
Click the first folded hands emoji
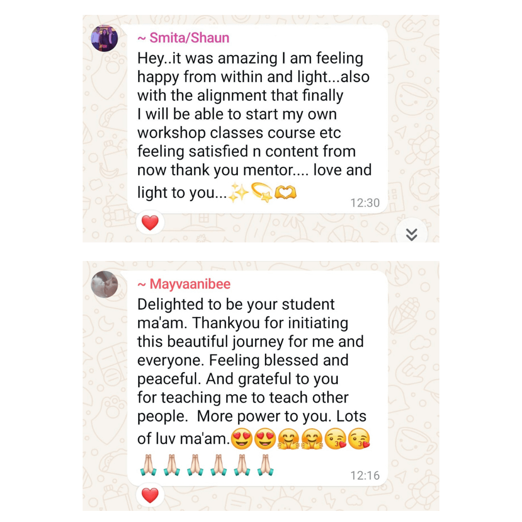[x=148, y=465]
